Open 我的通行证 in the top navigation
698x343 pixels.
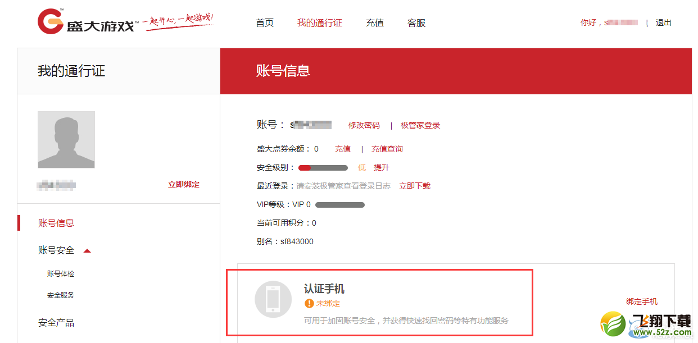click(319, 23)
